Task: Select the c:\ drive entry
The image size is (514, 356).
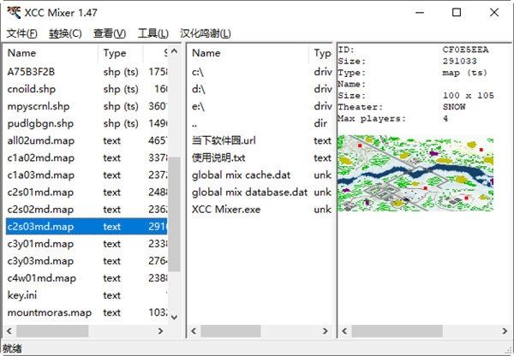Action: click(x=260, y=72)
